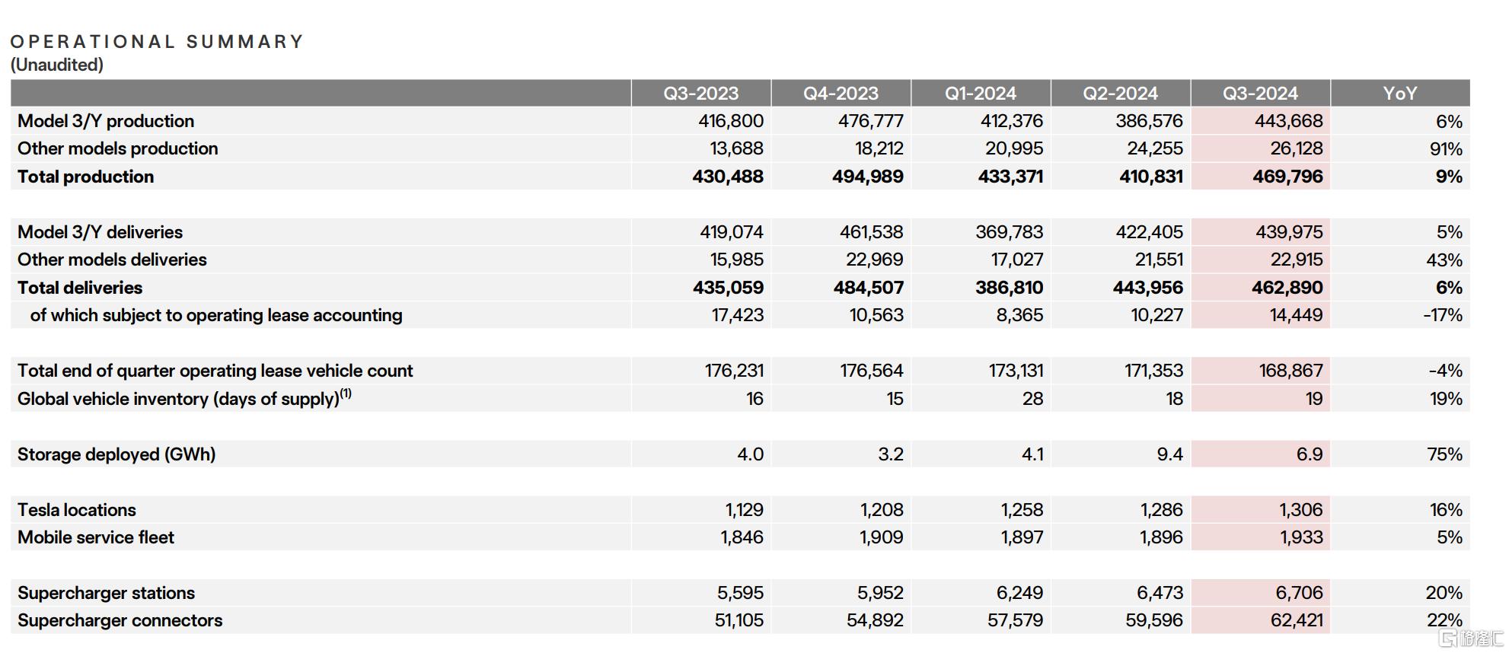Select the 369,783 Model 3/Y deliveries value
Image resolution: width=1509 pixels, height=653 pixels.
(x=1009, y=232)
